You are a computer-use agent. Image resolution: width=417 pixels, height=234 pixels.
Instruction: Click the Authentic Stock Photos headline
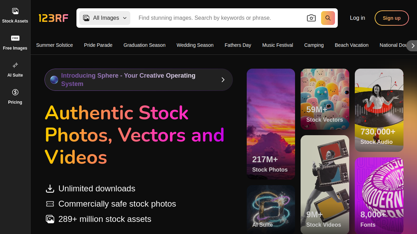click(x=135, y=135)
